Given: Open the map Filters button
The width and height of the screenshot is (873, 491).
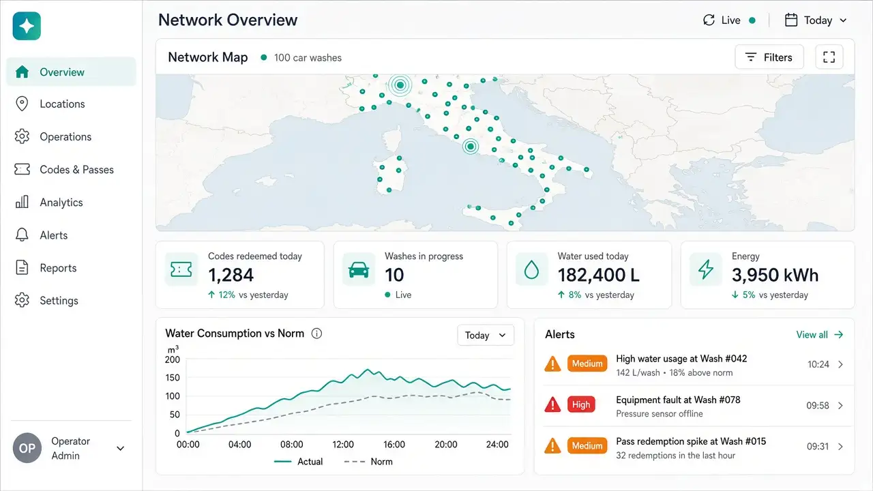Looking at the screenshot, I should click(769, 57).
